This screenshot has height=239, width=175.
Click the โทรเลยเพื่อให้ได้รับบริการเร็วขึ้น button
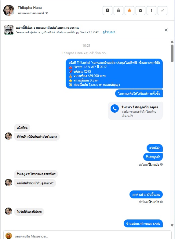[x=139, y=93]
